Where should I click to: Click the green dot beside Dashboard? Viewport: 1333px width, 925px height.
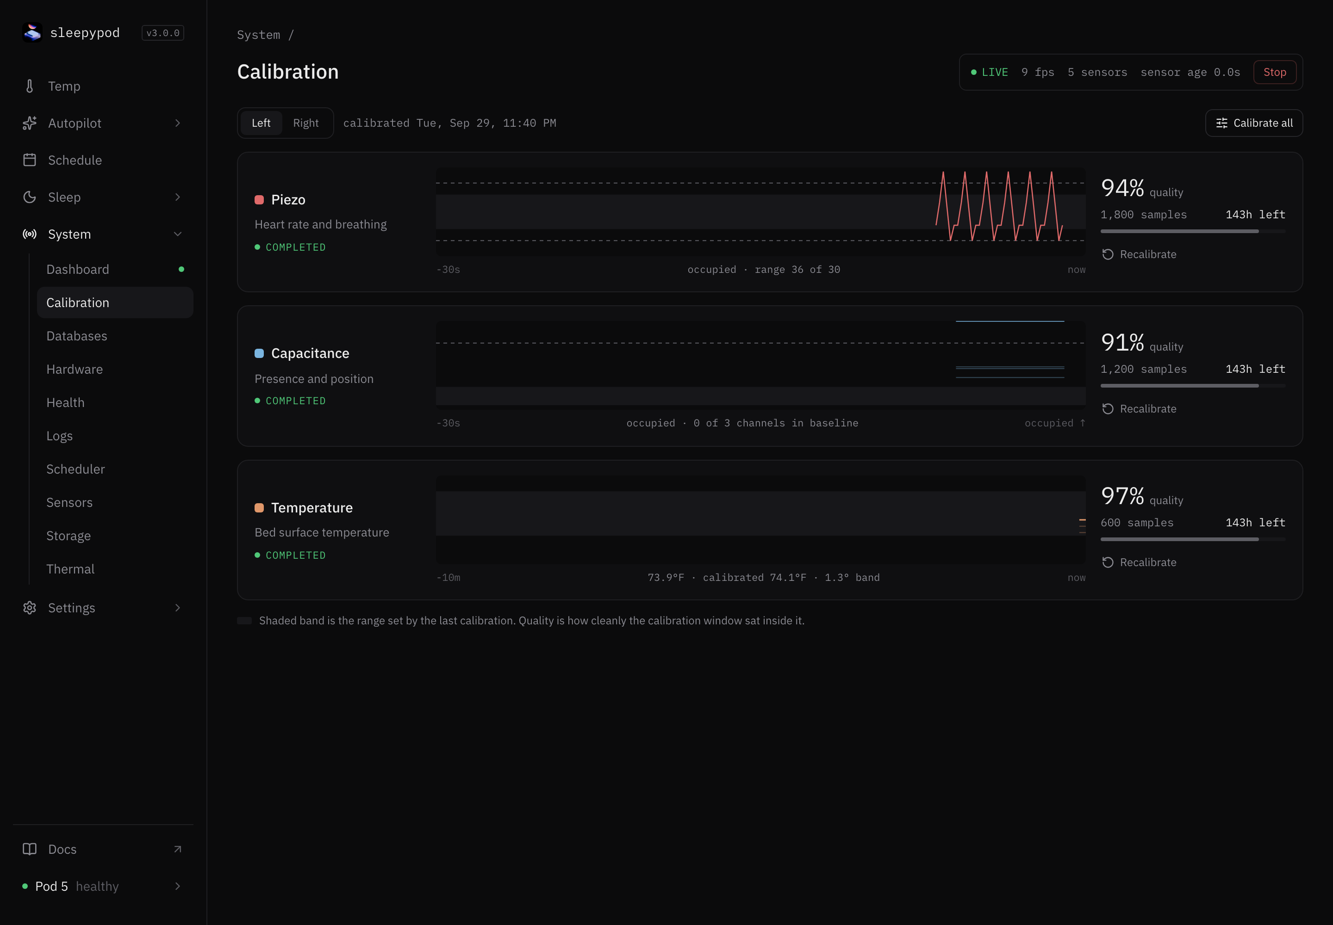coord(181,269)
